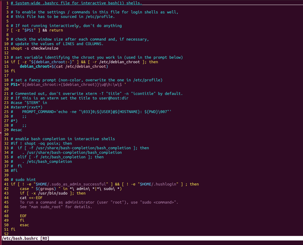Click 'xterm*|rxvt*)' pattern on line 24
The width and height of the screenshot is (303, 245).
[x=27, y=107]
